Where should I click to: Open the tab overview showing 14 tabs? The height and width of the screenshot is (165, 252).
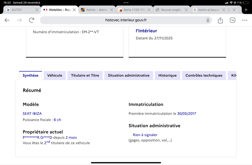tap(232, 20)
